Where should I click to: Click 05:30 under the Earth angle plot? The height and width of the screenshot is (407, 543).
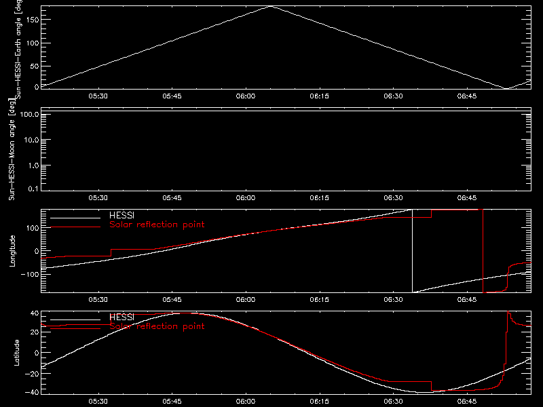point(98,96)
